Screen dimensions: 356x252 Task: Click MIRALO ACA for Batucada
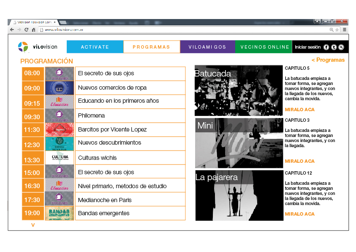click(x=299, y=110)
